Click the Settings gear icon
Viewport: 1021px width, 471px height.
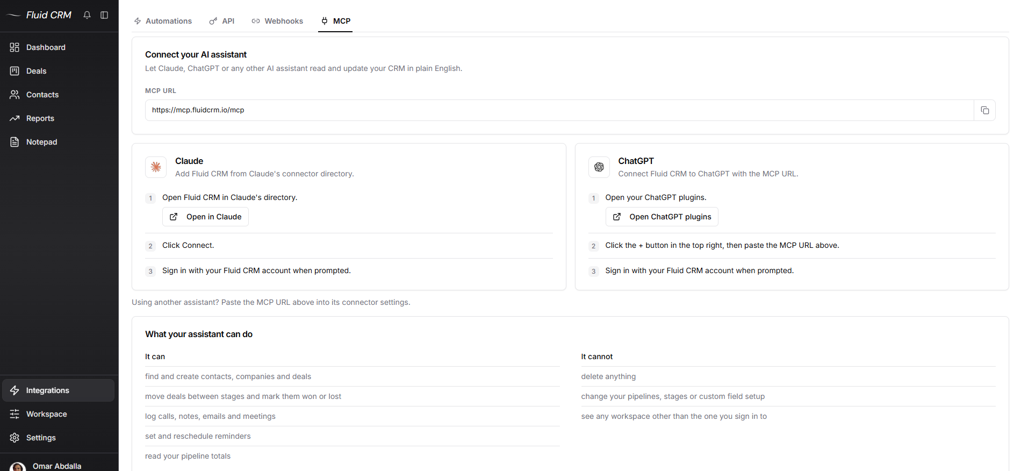[15, 438]
